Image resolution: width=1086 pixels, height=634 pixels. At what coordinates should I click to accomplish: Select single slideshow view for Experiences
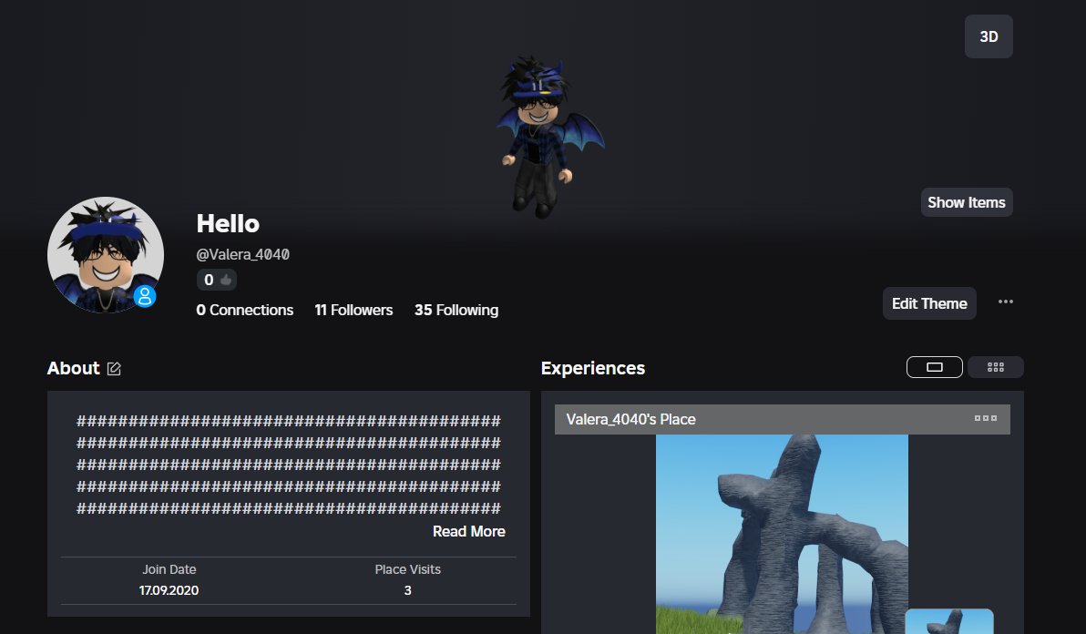[x=935, y=367]
